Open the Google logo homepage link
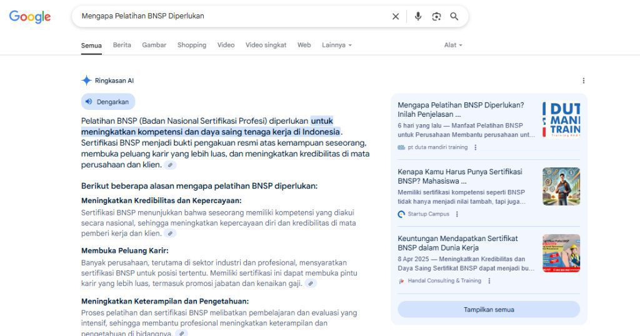Viewport: 640px width, 336px height. click(x=30, y=16)
